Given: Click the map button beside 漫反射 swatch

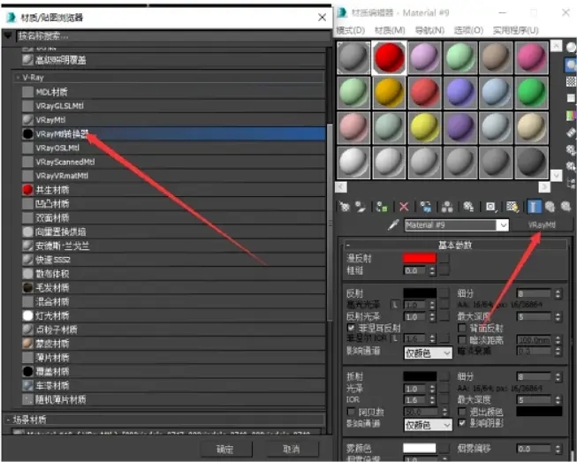Looking at the screenshot, I should point(444,258).
